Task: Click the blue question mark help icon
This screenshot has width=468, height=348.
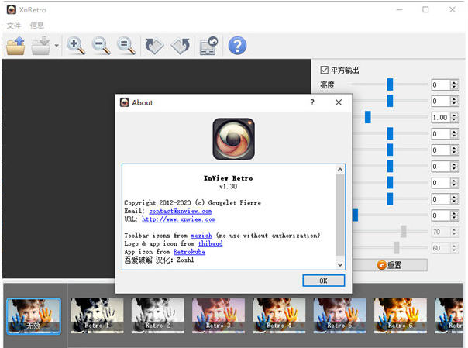Action: pos(236,46)
